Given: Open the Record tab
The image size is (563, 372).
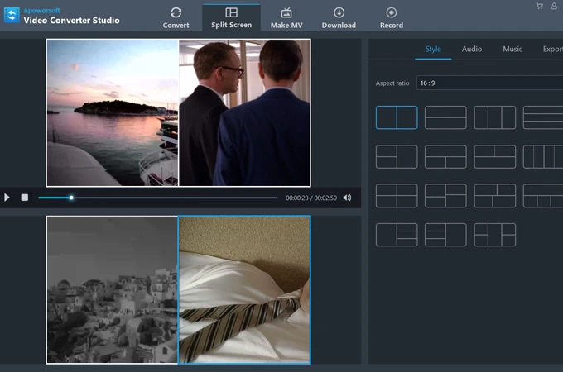Looking at the screenshot, I should pos(392,17).
